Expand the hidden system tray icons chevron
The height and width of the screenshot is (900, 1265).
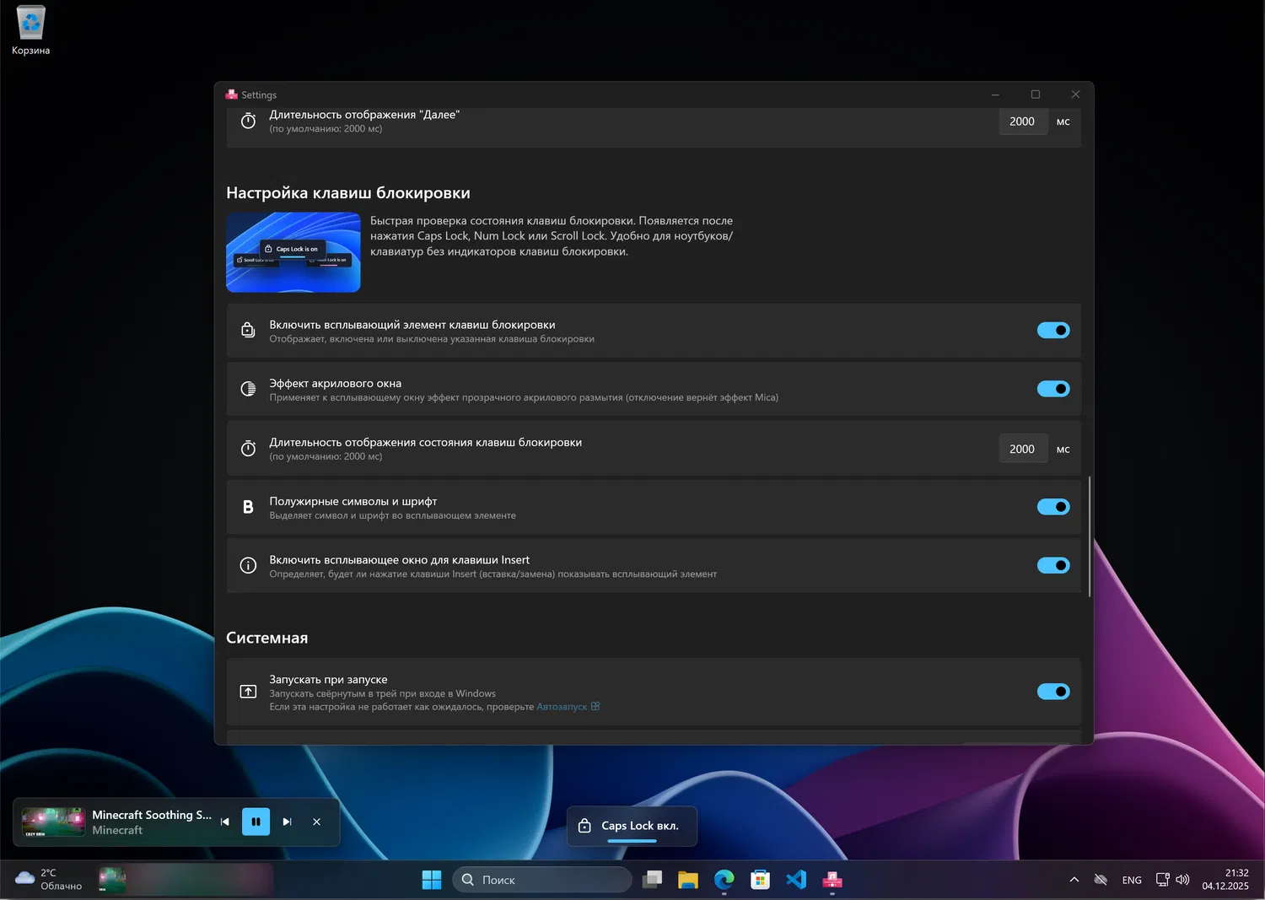1074,880
